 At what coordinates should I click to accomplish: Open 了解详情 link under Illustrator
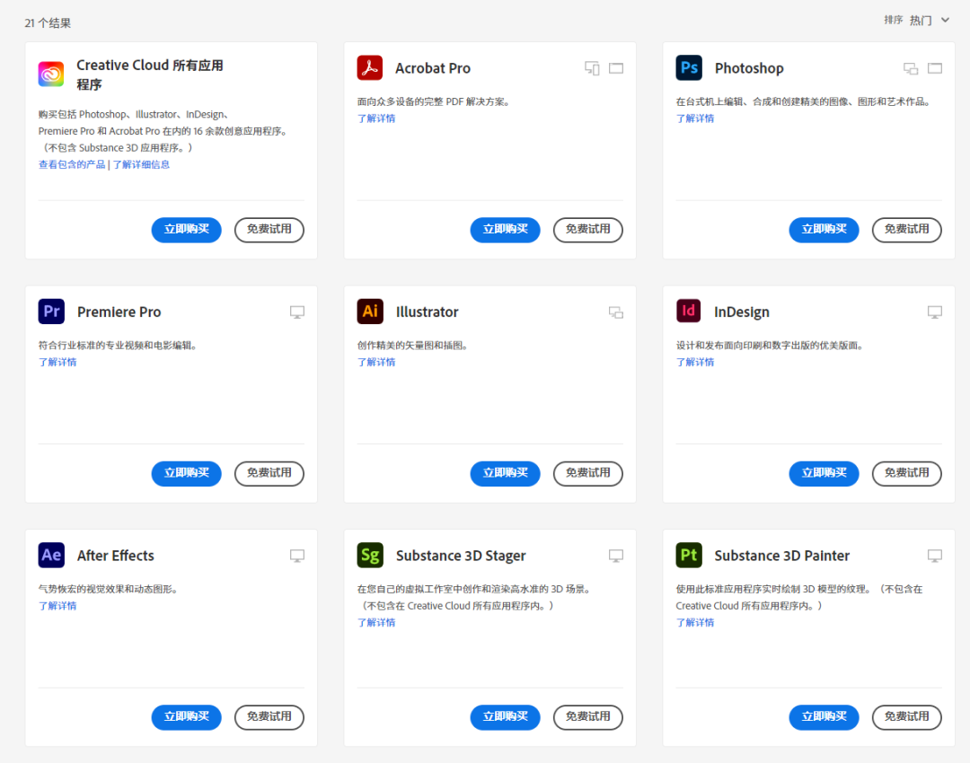point(376,362)
